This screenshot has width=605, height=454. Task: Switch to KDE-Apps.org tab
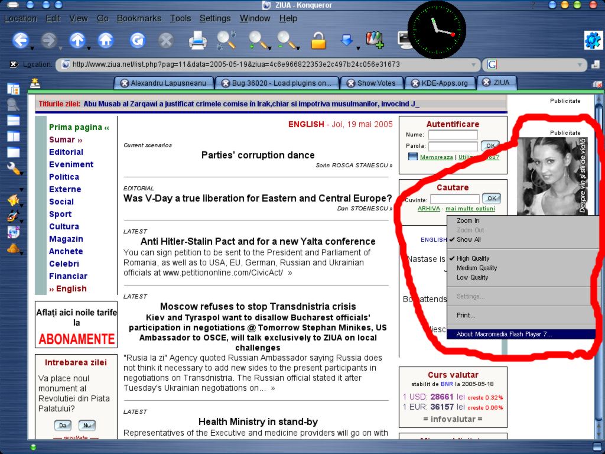pyautogui.click(x=440, y=83)
